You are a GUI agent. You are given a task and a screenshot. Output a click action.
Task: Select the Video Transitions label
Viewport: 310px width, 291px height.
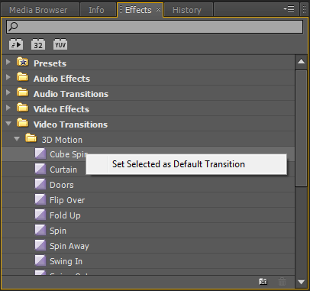pyautogui.click(x=70, y=124)
